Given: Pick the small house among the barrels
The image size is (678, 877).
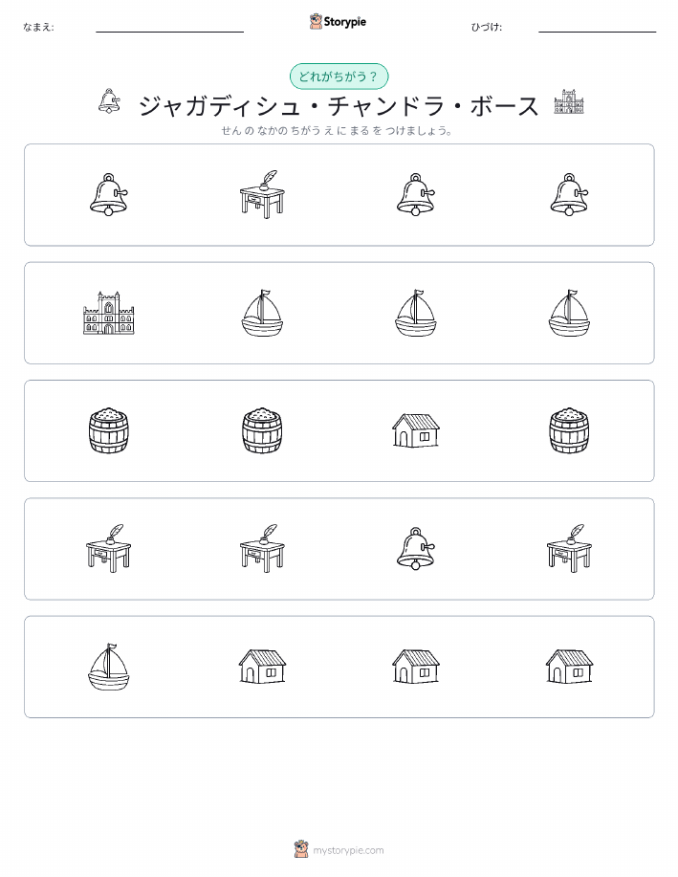Looking at the screenshot, I should click(416, 430).
